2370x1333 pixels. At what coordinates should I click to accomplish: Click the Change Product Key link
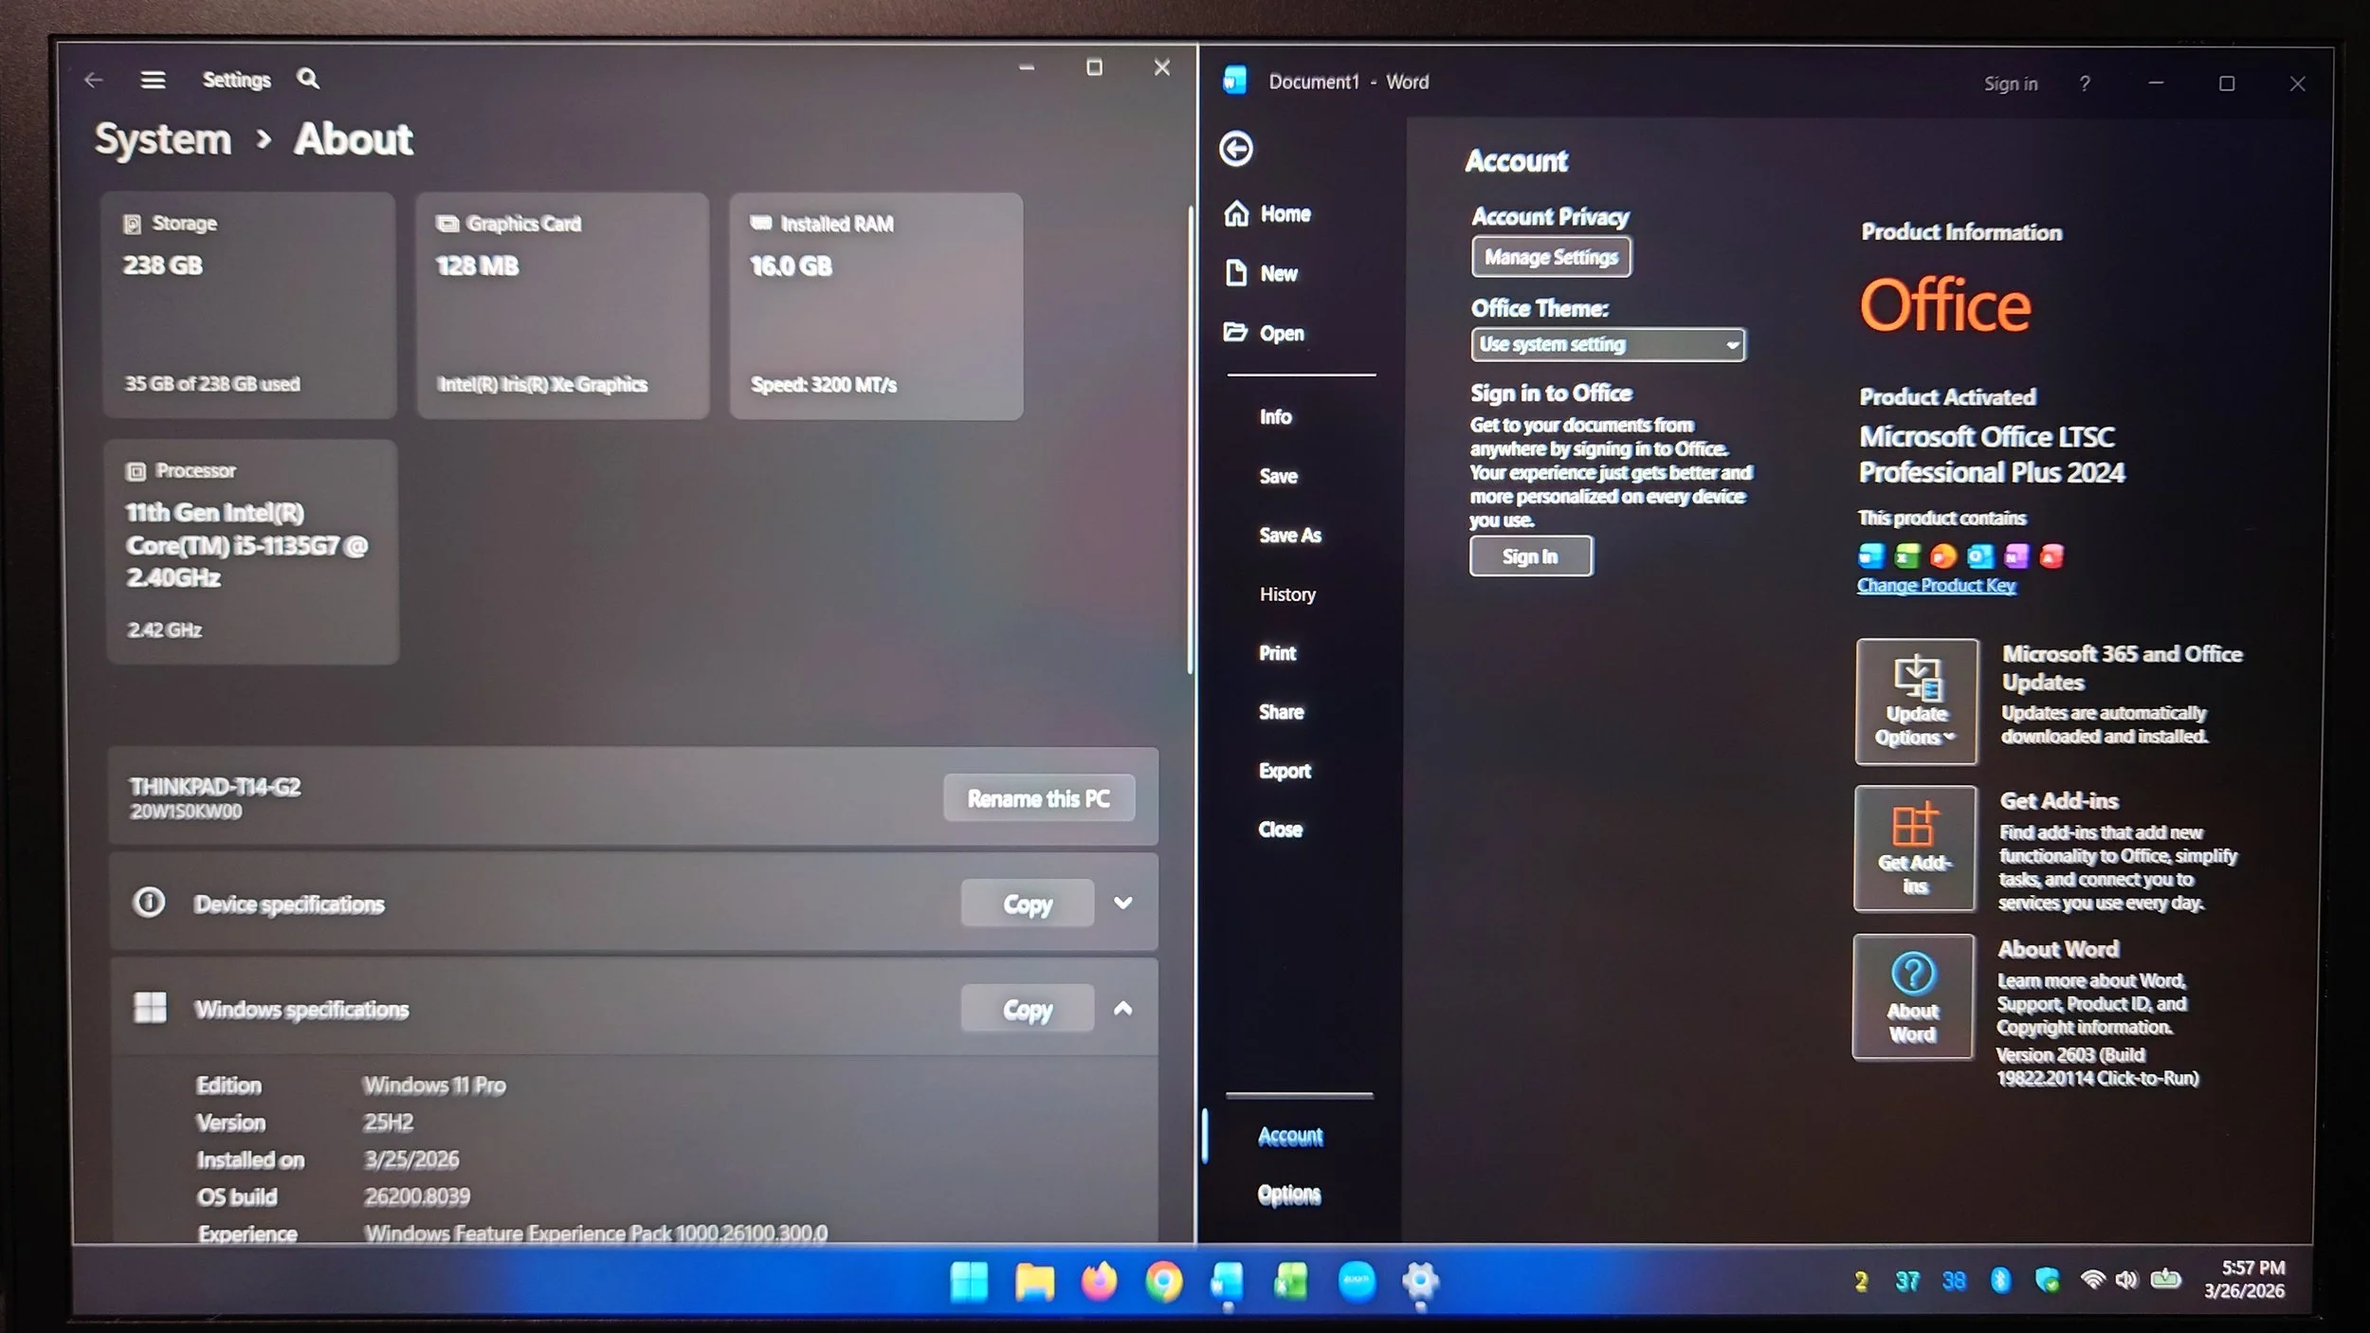click(x=1936, y=585)
